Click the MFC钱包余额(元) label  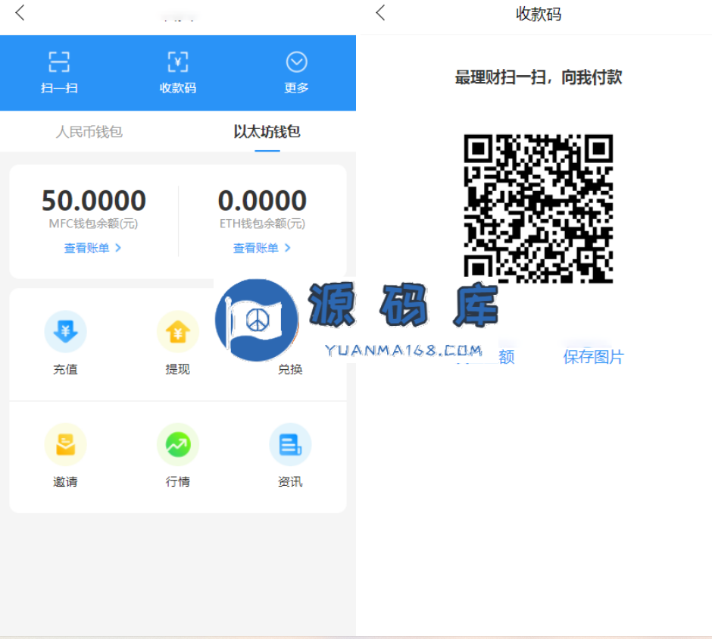pyautogui.click(x=93, y=224)
